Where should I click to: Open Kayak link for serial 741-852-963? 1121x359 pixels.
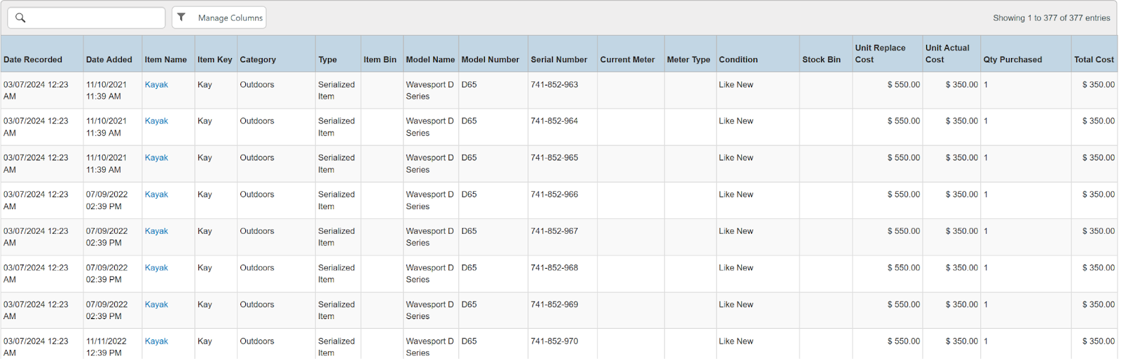coord(156,85)
